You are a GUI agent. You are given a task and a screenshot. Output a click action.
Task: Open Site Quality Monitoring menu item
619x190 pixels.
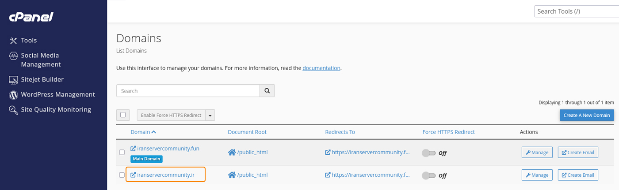coord(56,110)
